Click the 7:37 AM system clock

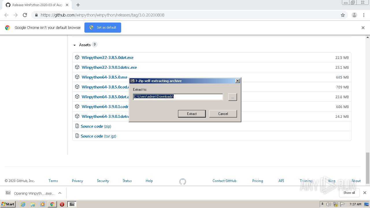pos(355,204)
